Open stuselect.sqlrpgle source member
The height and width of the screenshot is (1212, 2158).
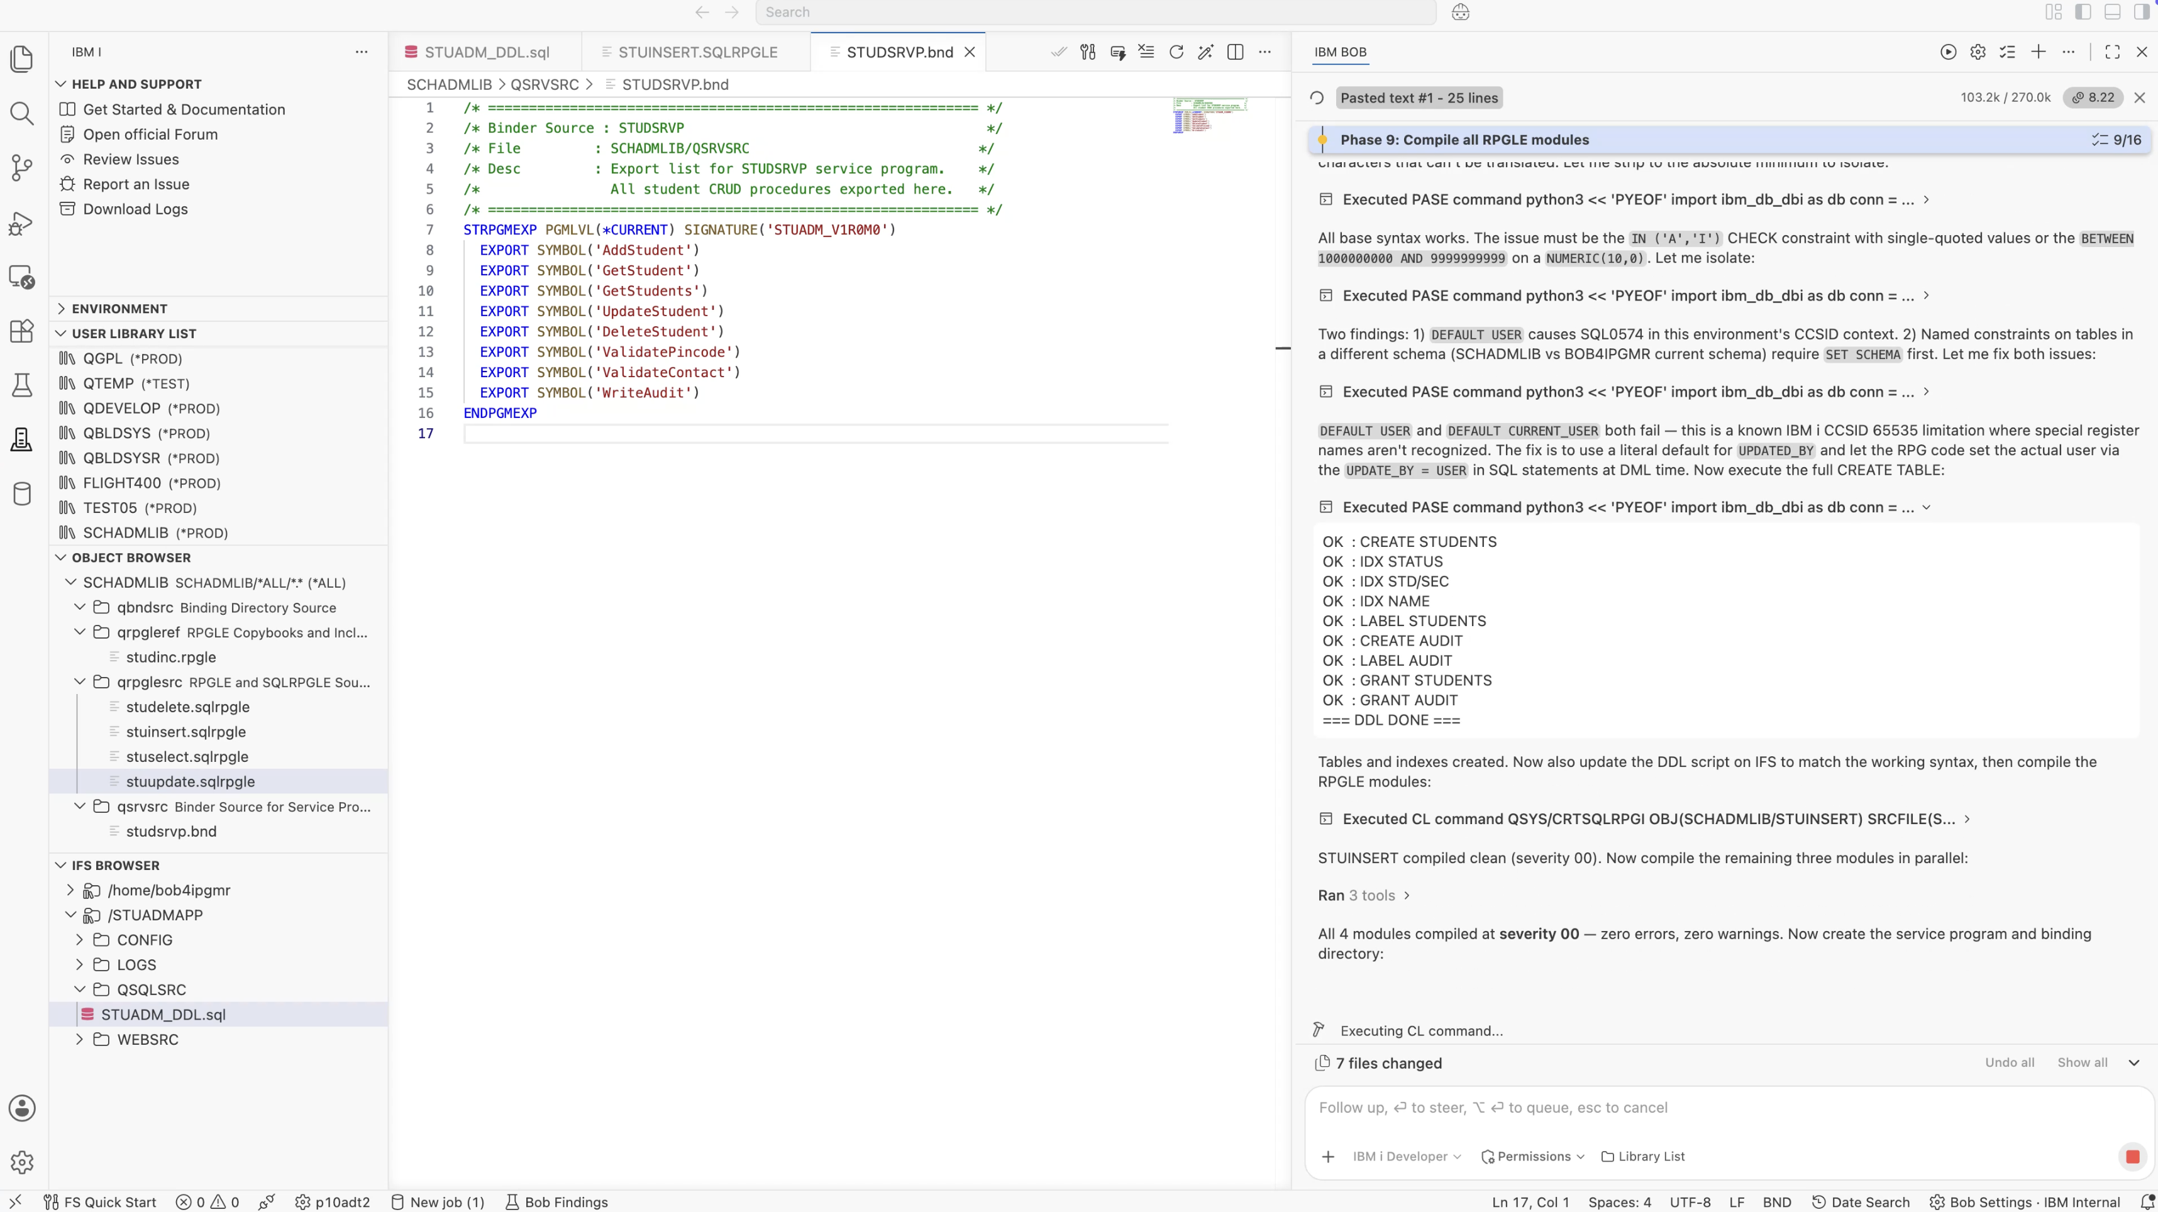[187, 756]
